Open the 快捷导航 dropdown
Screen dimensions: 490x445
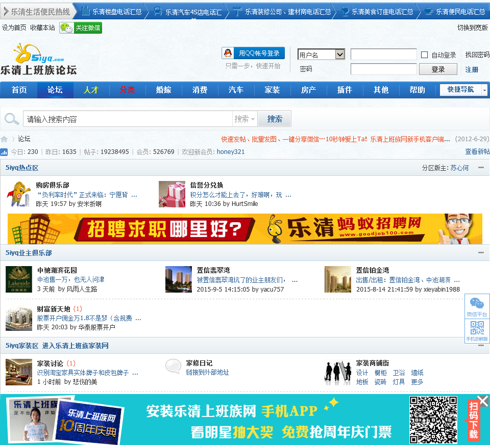tap(464, 90)
